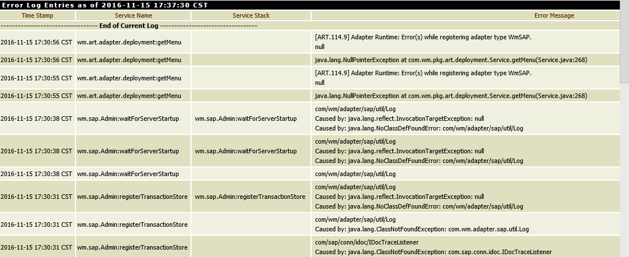Image resolution: width=629 pixels, height=257 pixels.
Task: Click the NullPointerException message logged at 17:30:56
Action: point(451,60)
